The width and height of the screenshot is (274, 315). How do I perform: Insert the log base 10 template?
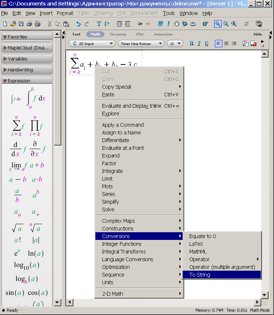point(26,266)
